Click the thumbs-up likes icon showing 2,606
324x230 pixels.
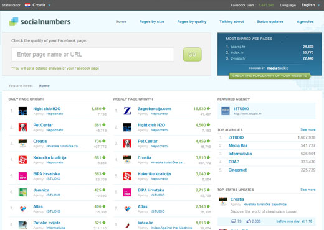pyautogui.click(x=249, y=221)
